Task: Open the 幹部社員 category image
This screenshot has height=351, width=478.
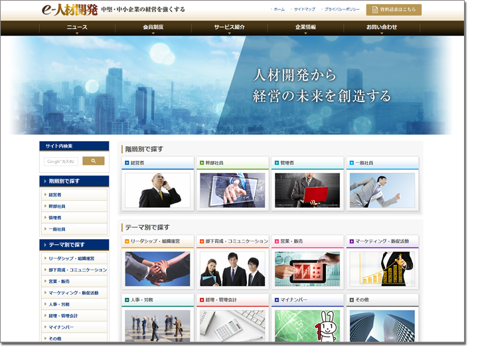Action: (x=232, y=190)
